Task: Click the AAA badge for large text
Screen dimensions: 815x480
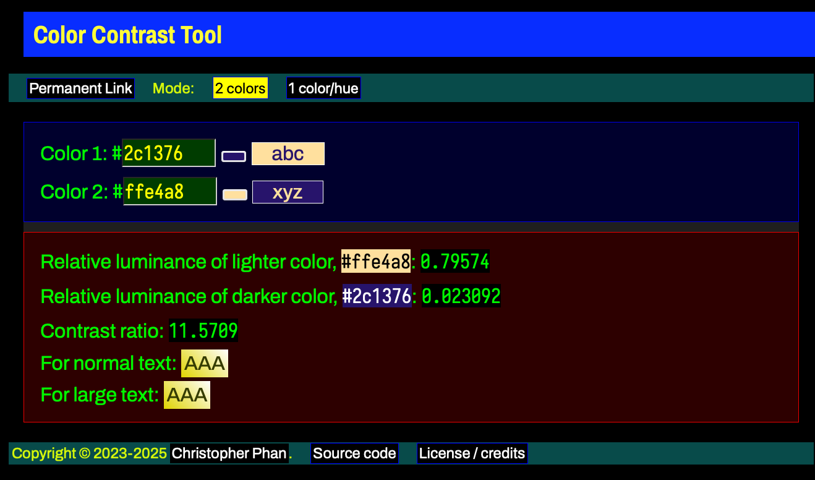Action: pos(187,395)
